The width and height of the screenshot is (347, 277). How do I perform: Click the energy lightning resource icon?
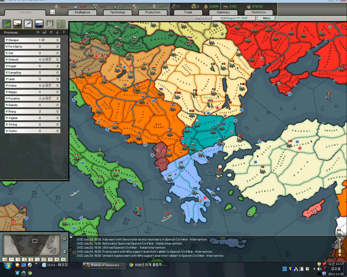(x=57, y=6)
